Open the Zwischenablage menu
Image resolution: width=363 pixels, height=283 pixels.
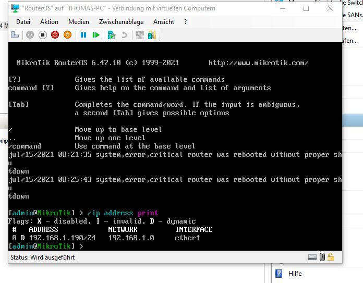[122, 22]
